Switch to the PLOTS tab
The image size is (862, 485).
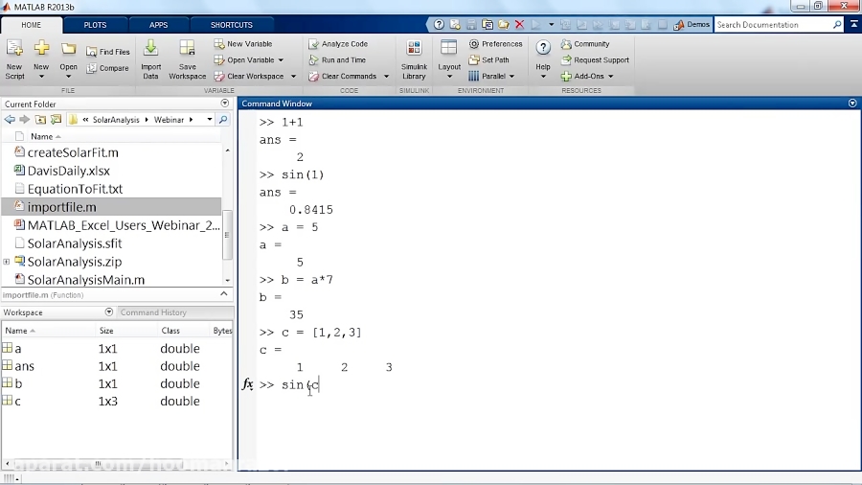click(95, 25)
